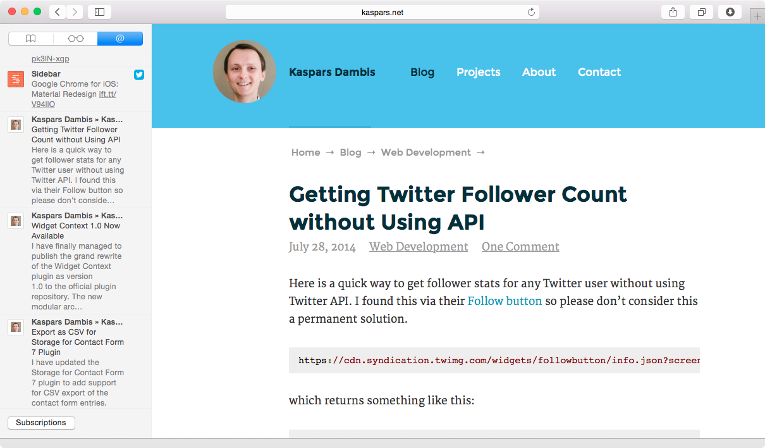Click the orange Sidebar feed icon

tap(16, 79)
